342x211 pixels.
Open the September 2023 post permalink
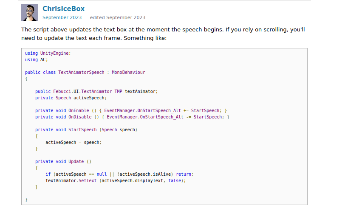click(62, 17)
